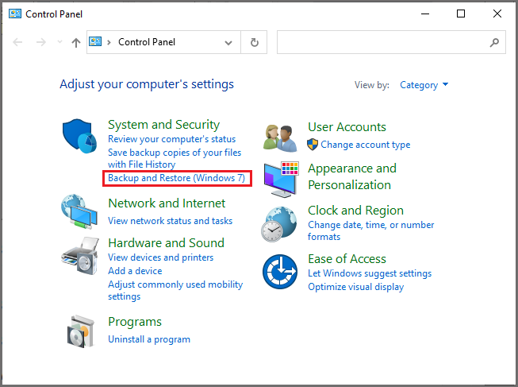Click the Change account type link
Screen dimensions: 518x387
pyautogui.click(x=366, y=145)
